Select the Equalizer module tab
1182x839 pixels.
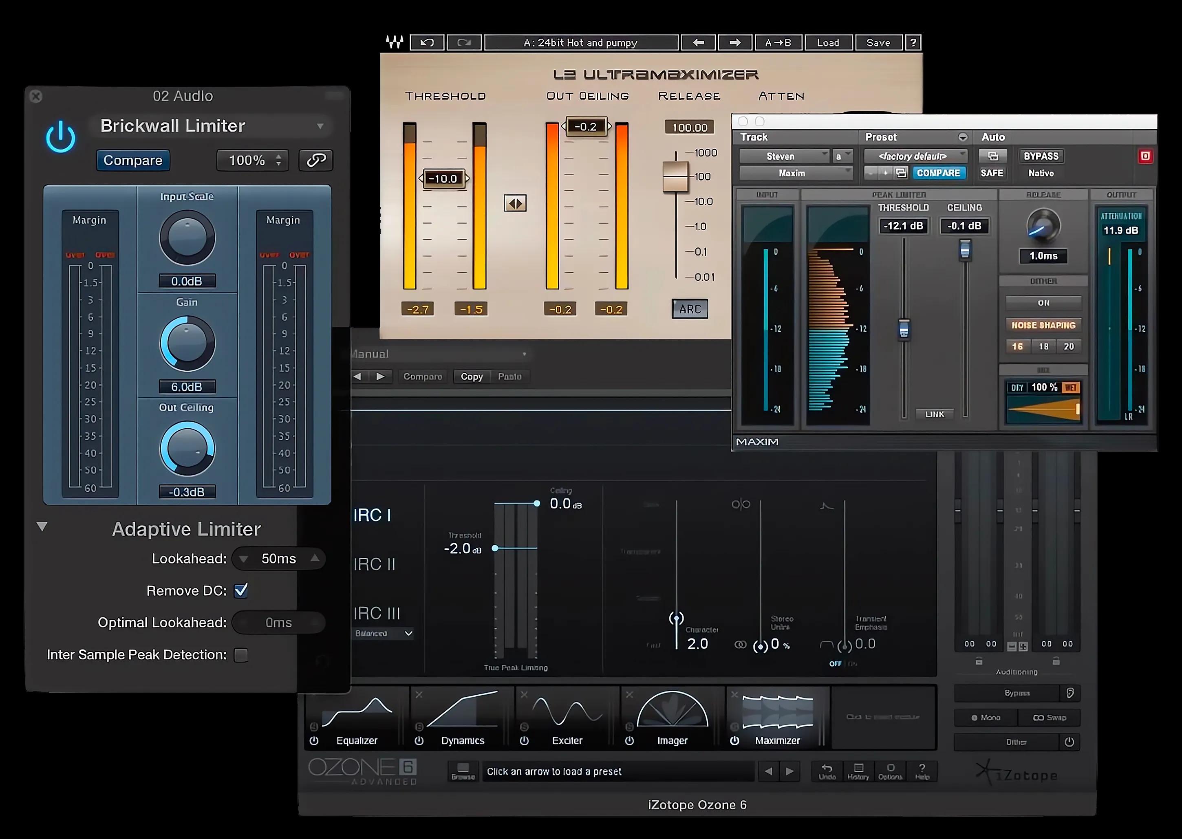tap(357, 719)
